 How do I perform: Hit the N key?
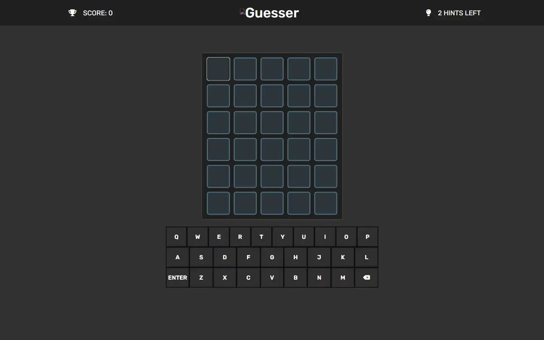(319, 278)
